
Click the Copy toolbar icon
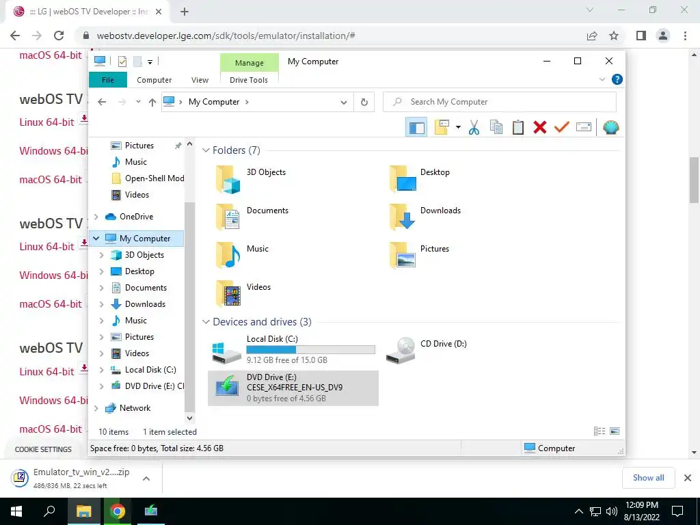496,128
